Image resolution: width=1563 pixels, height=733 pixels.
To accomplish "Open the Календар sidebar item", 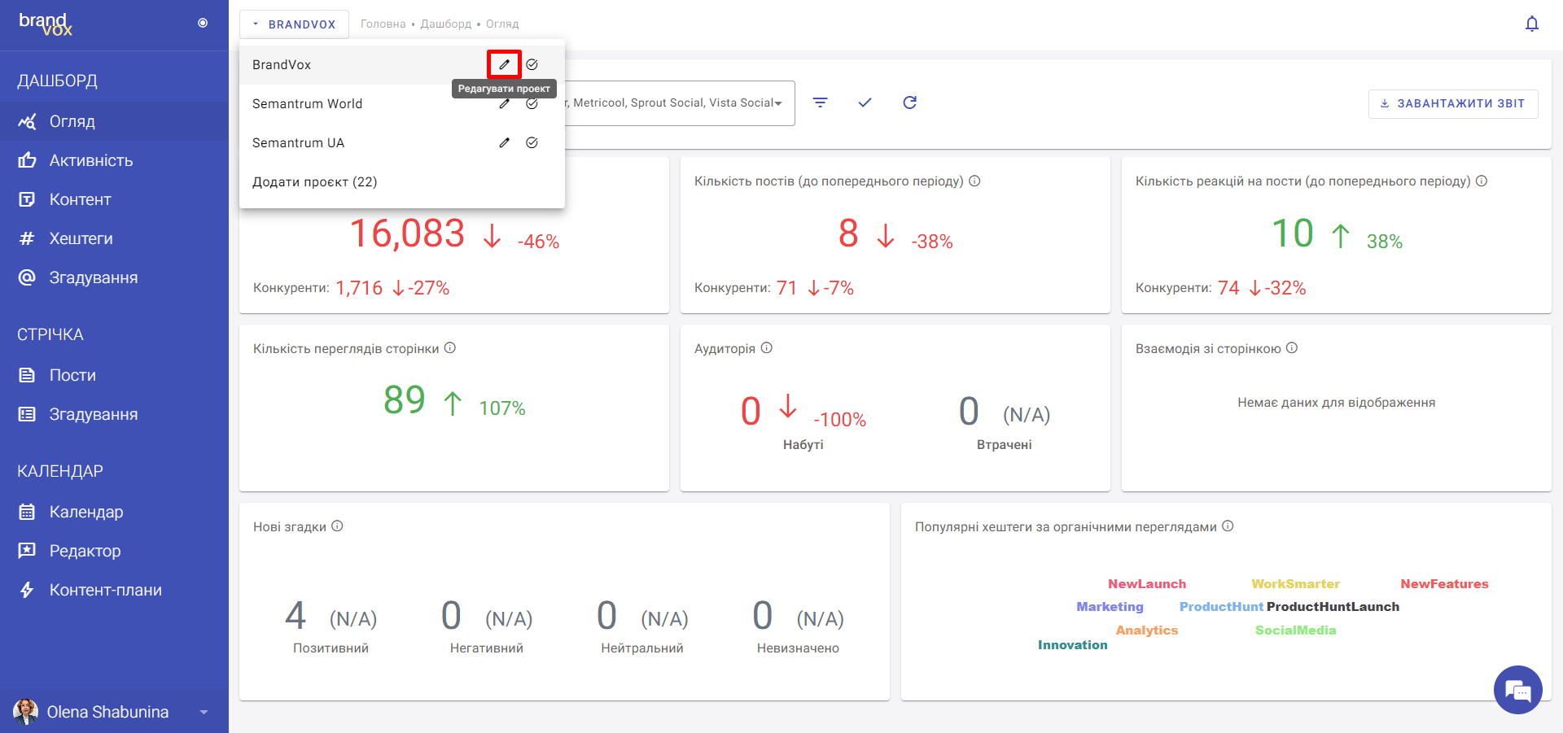I will 114,512.
